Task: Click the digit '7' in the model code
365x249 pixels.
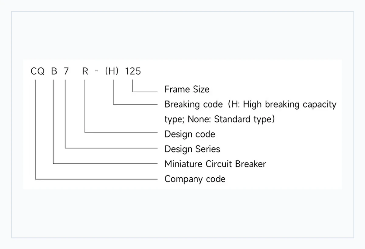Action: coord(66,71)
